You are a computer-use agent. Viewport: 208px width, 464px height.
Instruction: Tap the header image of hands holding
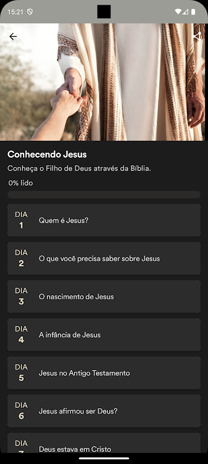pyautogui.click(x=104, y=82)
